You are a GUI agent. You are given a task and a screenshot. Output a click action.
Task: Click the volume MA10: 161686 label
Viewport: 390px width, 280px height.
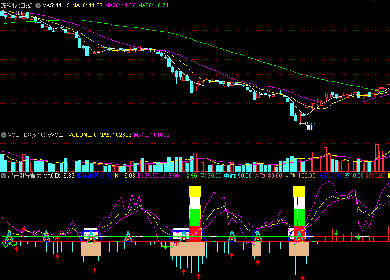[x=152, y=135]
